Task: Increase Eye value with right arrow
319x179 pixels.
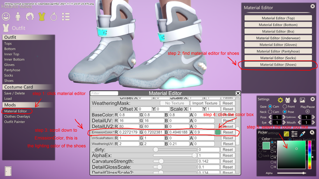Action: click(x=284, y=122)
